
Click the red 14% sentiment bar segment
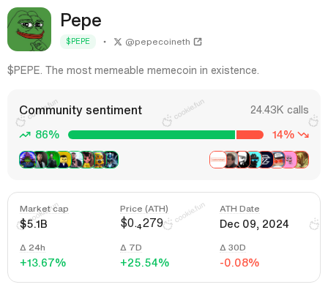(250, 135)
